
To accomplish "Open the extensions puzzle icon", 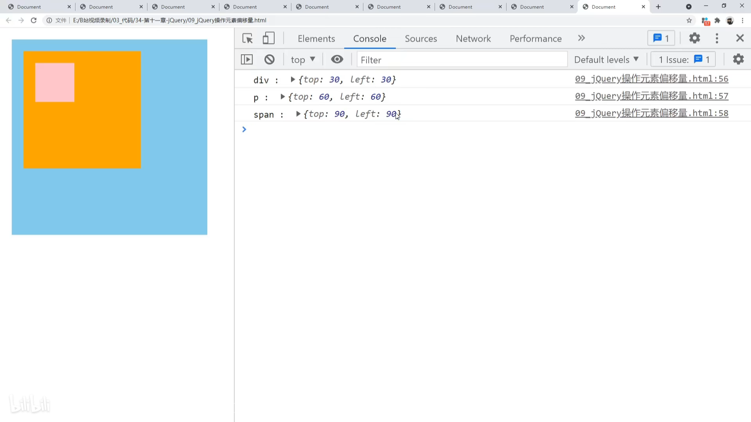I will pos(717,20).
